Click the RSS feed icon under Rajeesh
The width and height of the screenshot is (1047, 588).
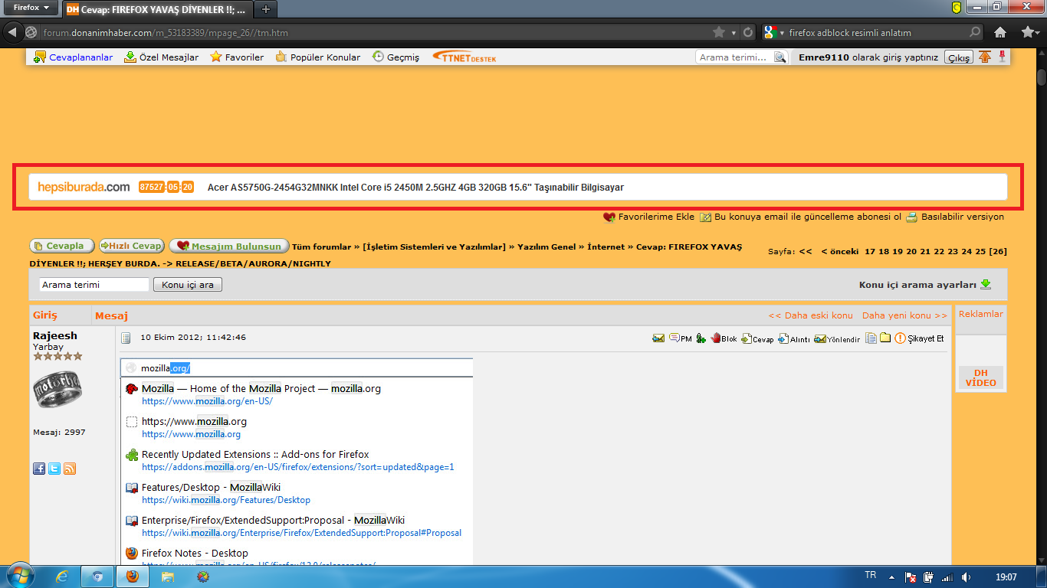pos(70,469)
